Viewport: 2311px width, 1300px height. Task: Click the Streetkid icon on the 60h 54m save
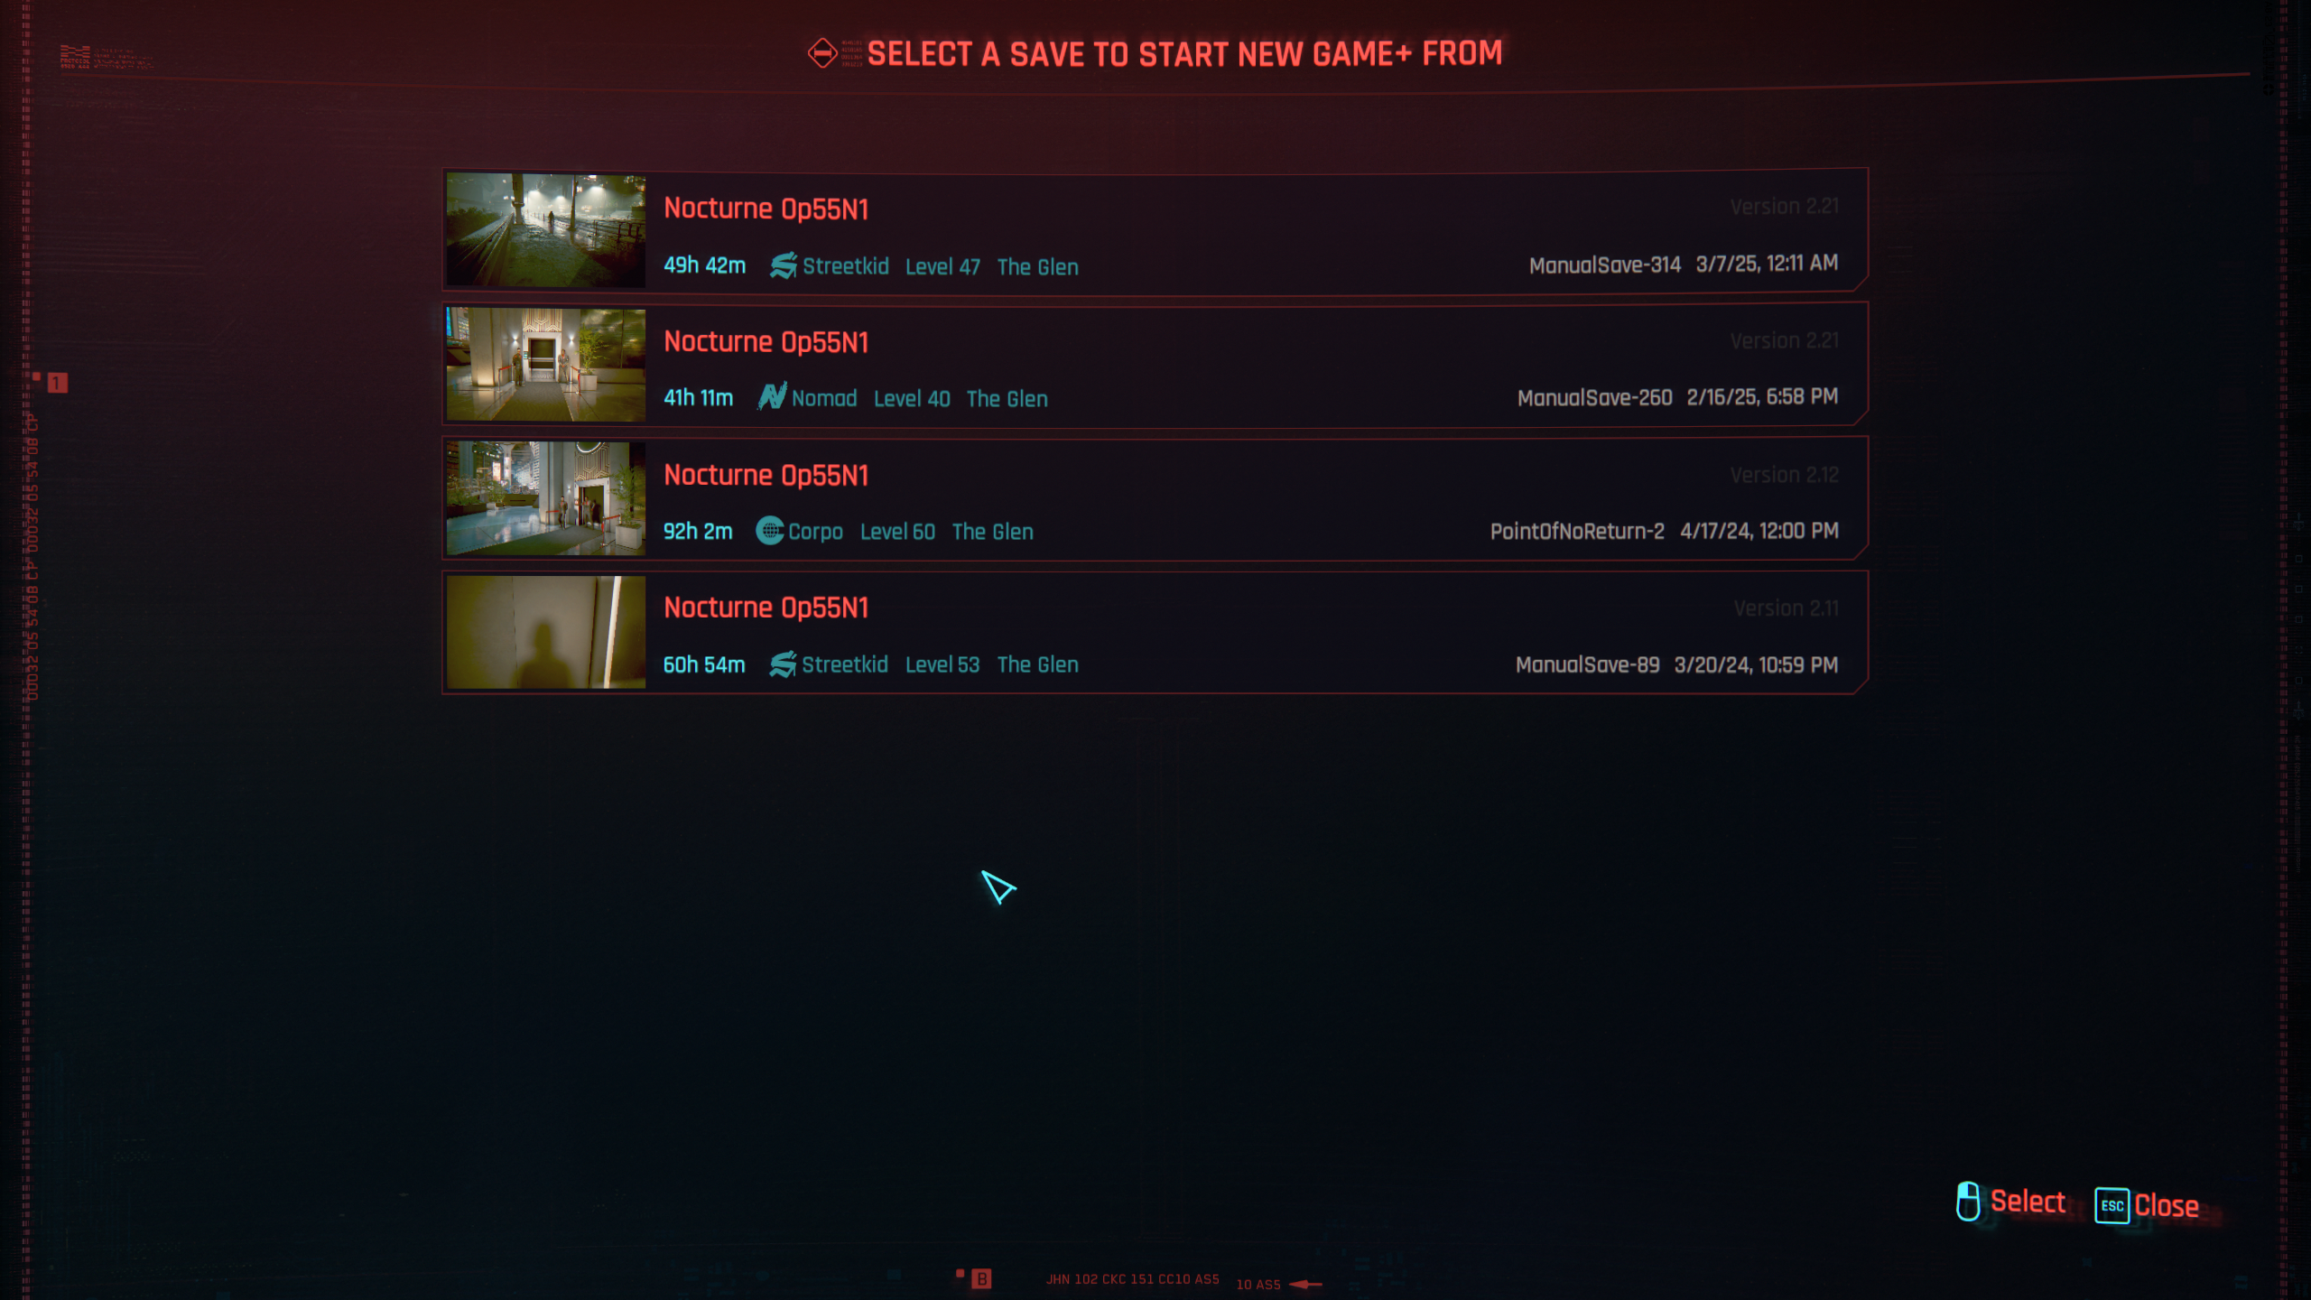coord(783,664)
